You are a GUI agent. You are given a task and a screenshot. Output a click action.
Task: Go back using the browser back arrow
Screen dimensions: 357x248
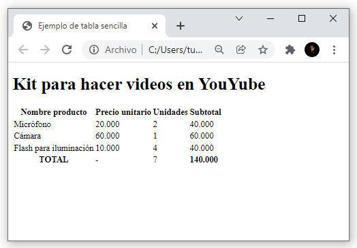tap(23, 50)
